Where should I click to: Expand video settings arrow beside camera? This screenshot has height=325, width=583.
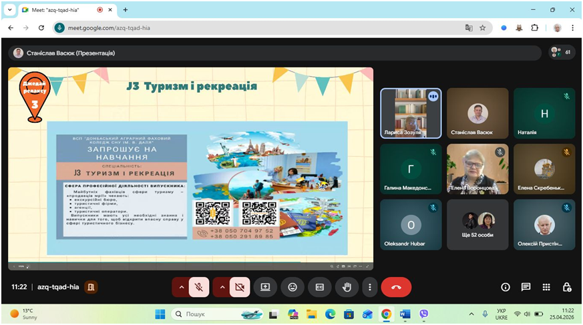(x=221, y=287)
